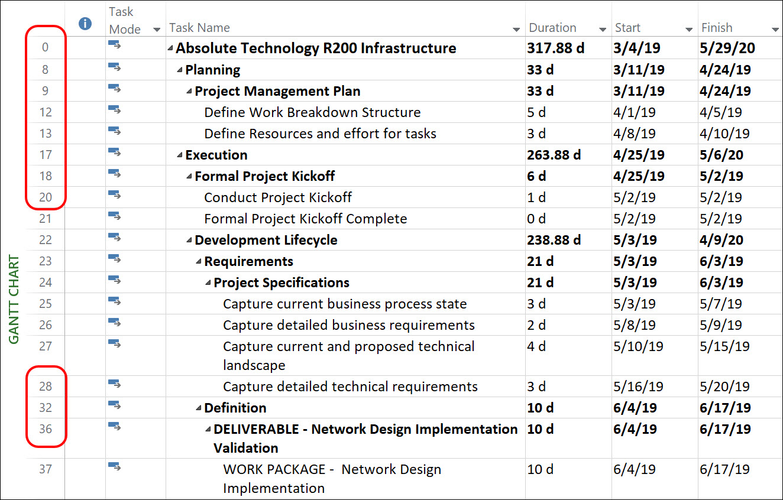
Task: Click the Task Name column header
Action: [199, 28]
